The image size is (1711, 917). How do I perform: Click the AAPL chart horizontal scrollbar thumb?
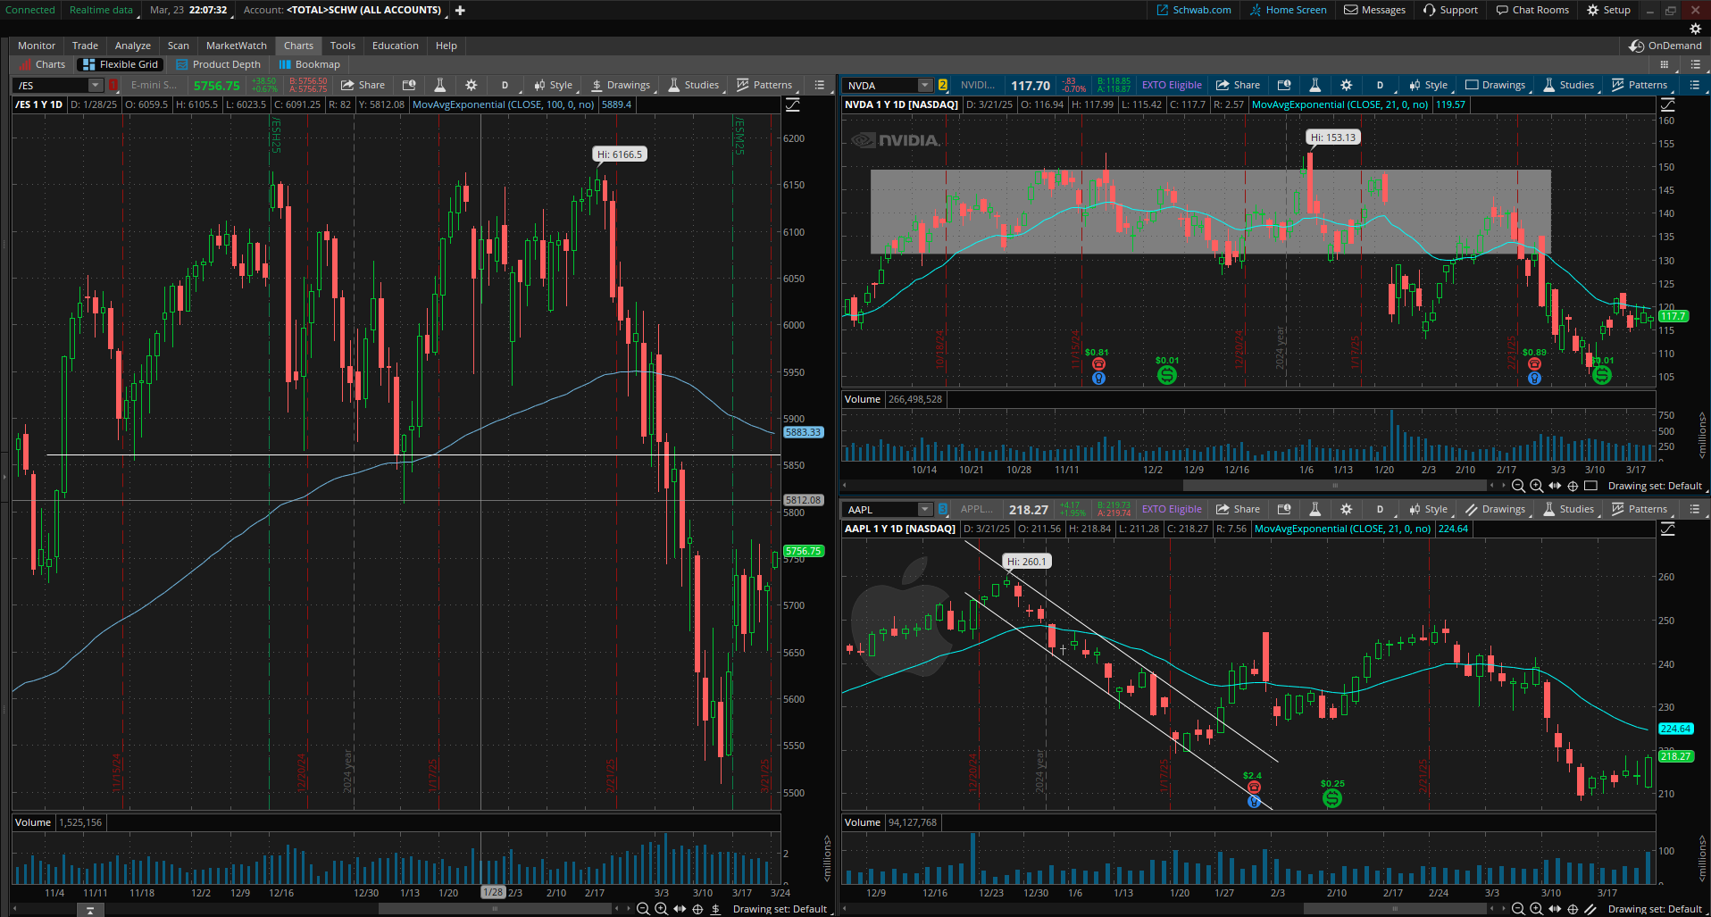pos(1395,909)
